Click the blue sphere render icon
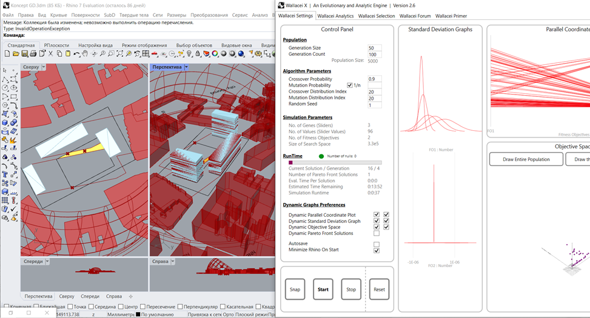Screen dimensions: 590x318 click(x=241, y=54)
